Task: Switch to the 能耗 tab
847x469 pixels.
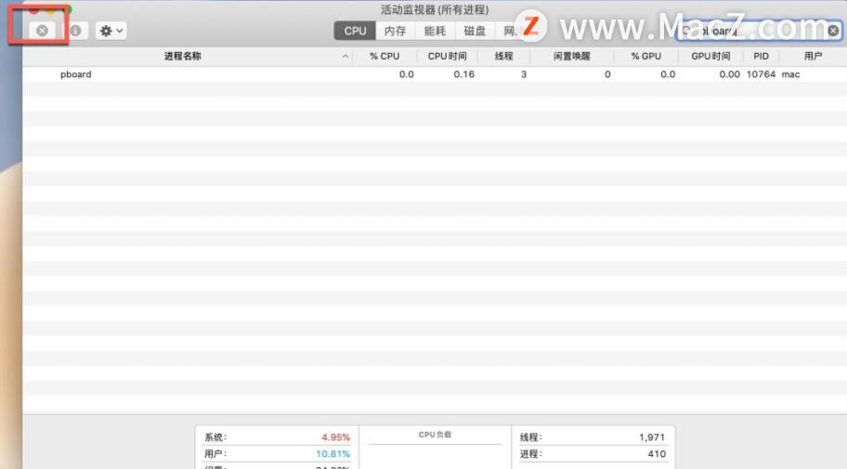Action: point(435,31)
